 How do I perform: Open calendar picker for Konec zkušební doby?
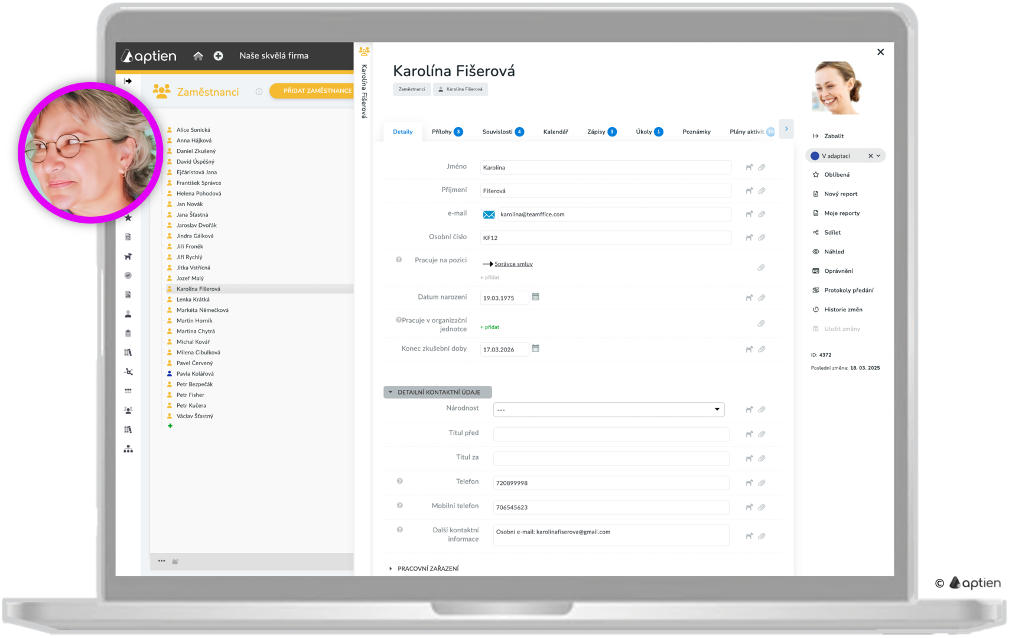click(535, 349)
